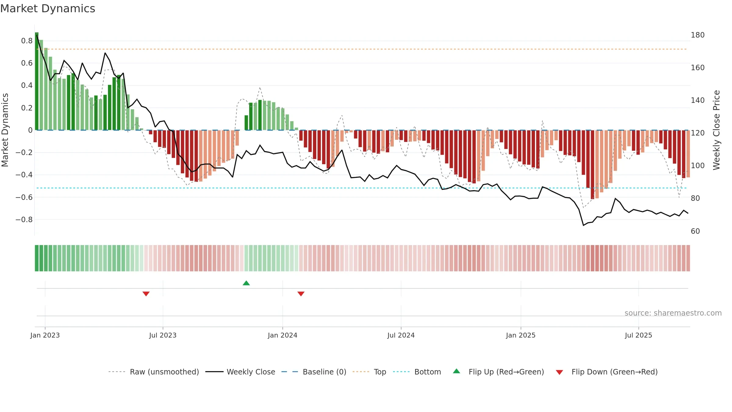
Task: Click the Jan 2025 axis label
Action: point(521,335)
